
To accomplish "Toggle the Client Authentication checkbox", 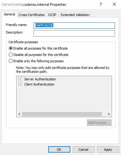I will 20,84.
